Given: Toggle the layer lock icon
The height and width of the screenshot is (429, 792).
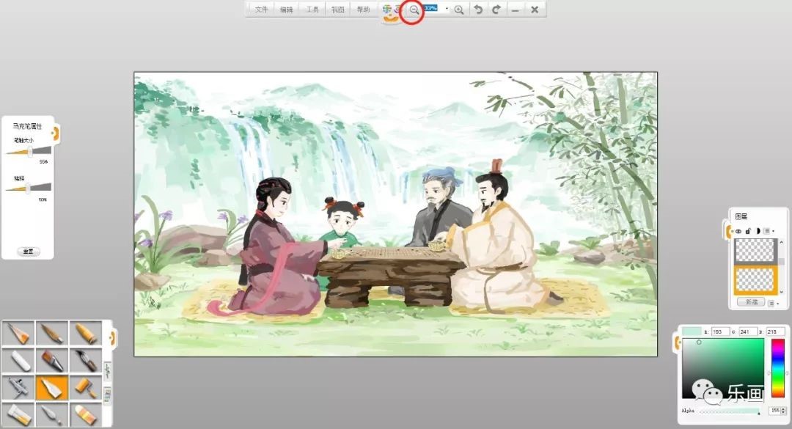Looking at the screenshot, I should pyautogui.click(x=748, y=231).
